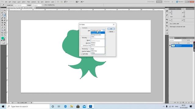195x109 pixels.
Task: Launch Bridge from the application bar
Action: pyautogui.click(x=58, y=2)
